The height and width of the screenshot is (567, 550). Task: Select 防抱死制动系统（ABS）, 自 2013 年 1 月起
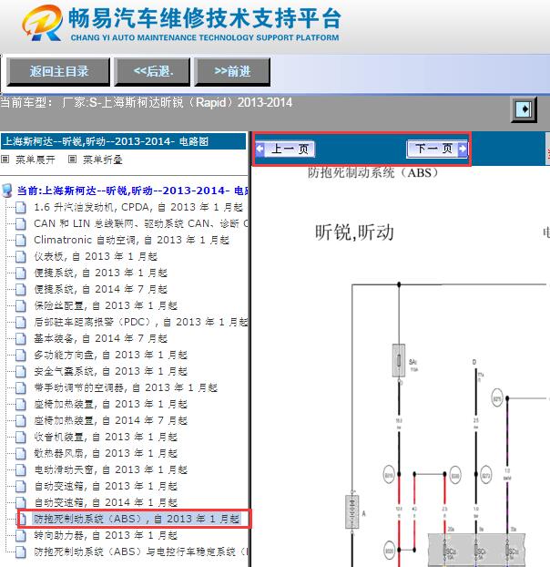coord(137,519)
